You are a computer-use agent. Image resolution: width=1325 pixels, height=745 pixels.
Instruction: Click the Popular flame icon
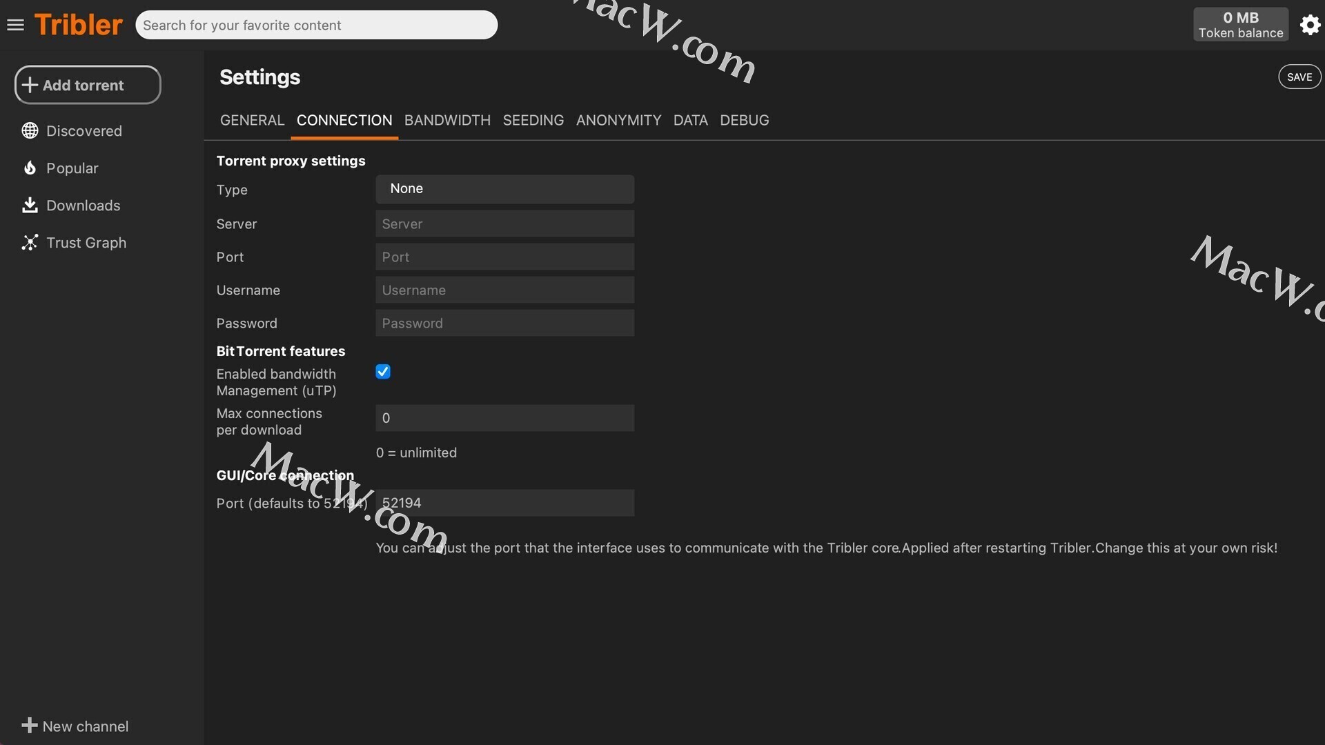click(x=30, y=168)
